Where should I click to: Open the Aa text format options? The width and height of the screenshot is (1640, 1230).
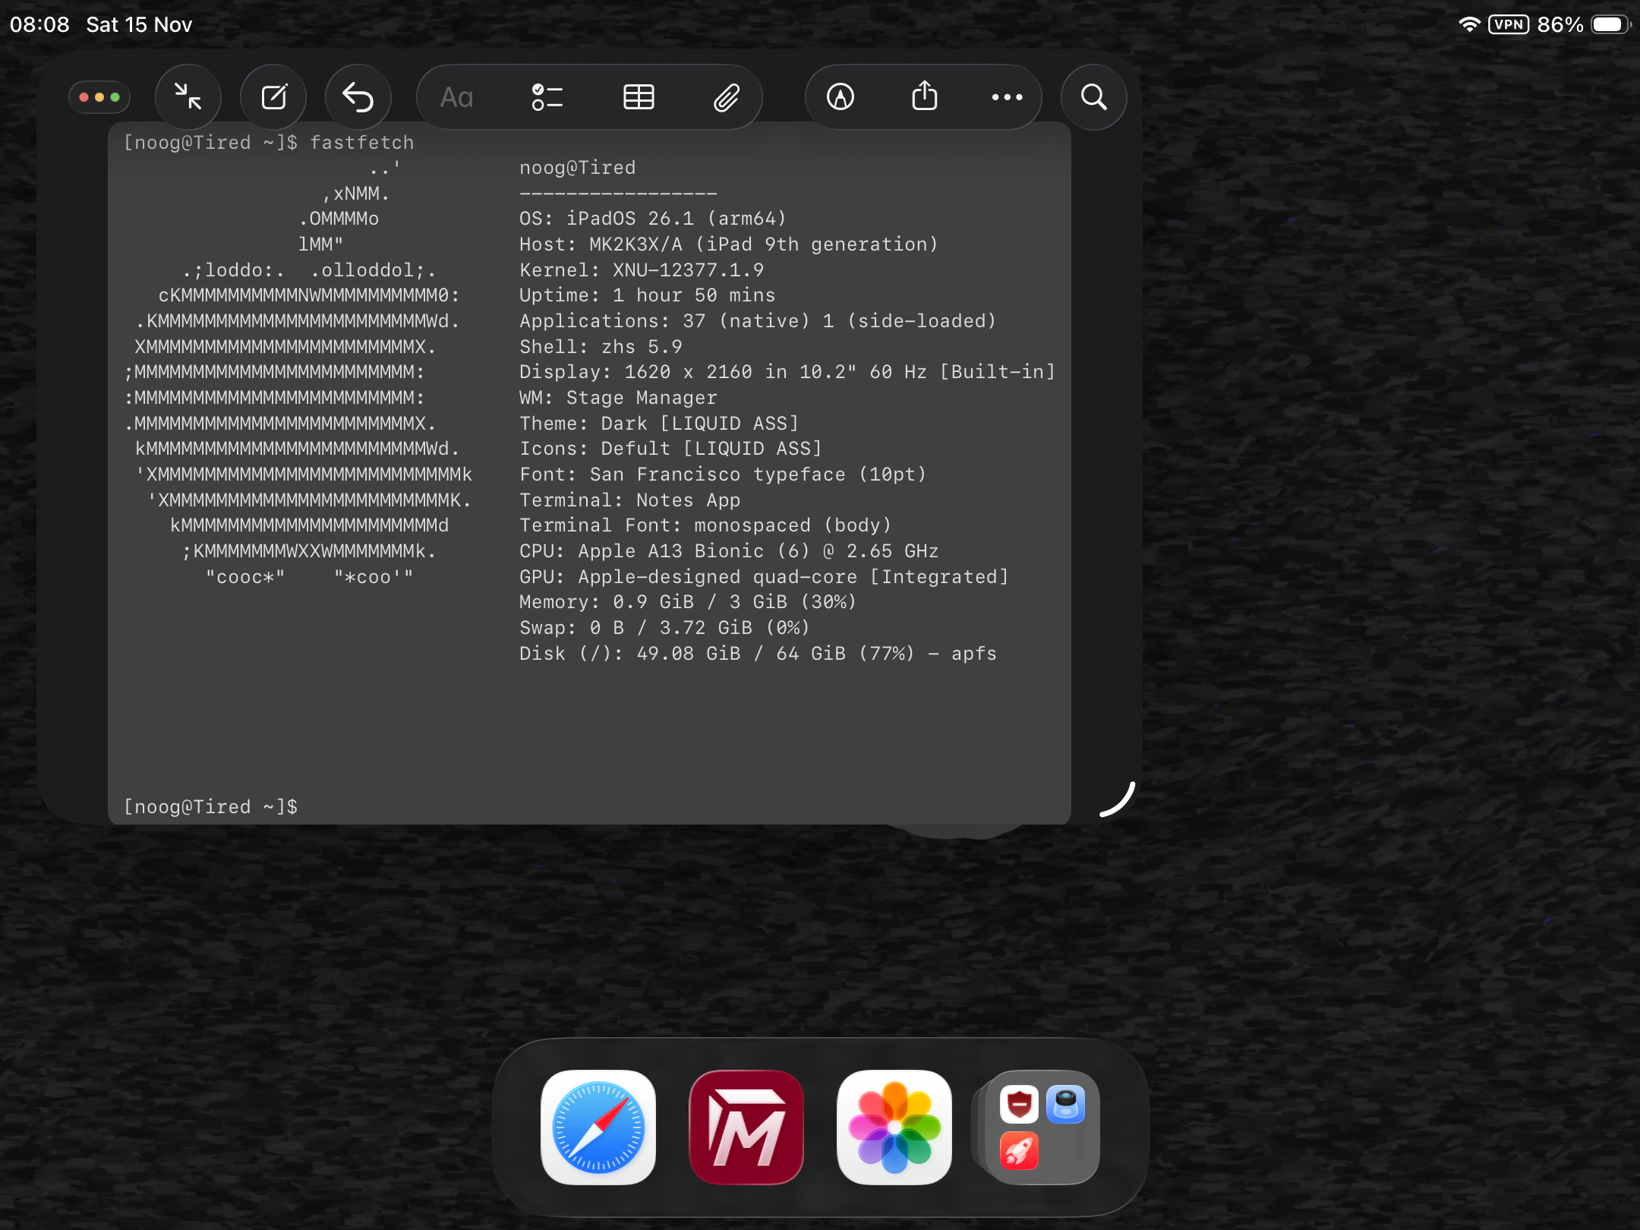pos(456,97)
